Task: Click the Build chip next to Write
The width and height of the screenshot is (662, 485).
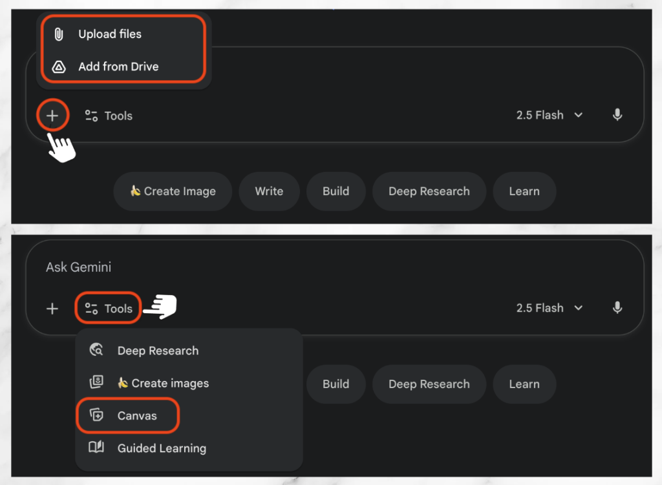Action: [x=336, y=191]
